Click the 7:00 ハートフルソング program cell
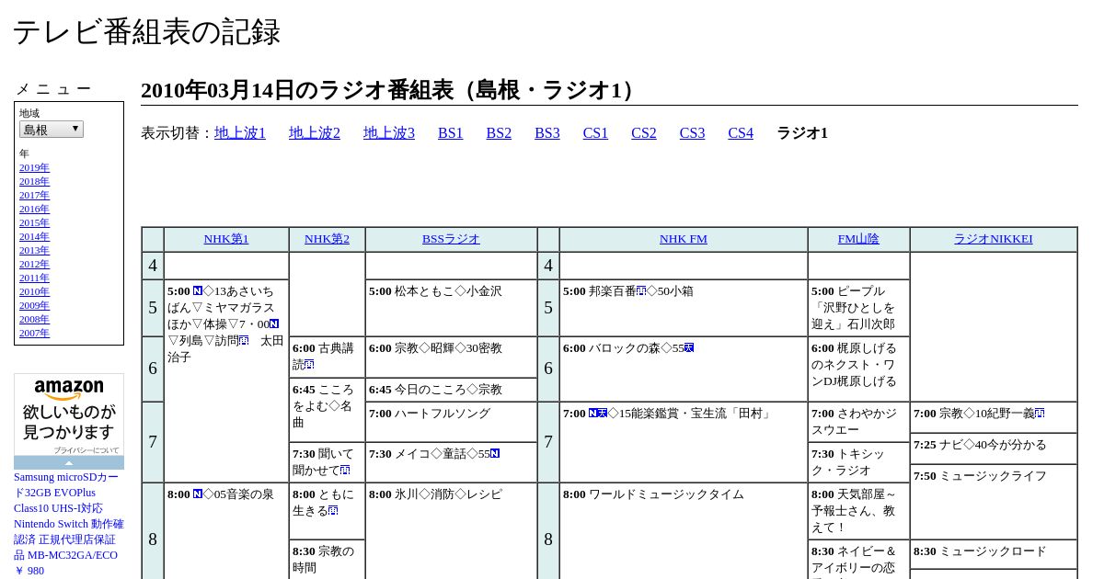The height and width of the screenshot is (579, 1104). click(451, 422)
